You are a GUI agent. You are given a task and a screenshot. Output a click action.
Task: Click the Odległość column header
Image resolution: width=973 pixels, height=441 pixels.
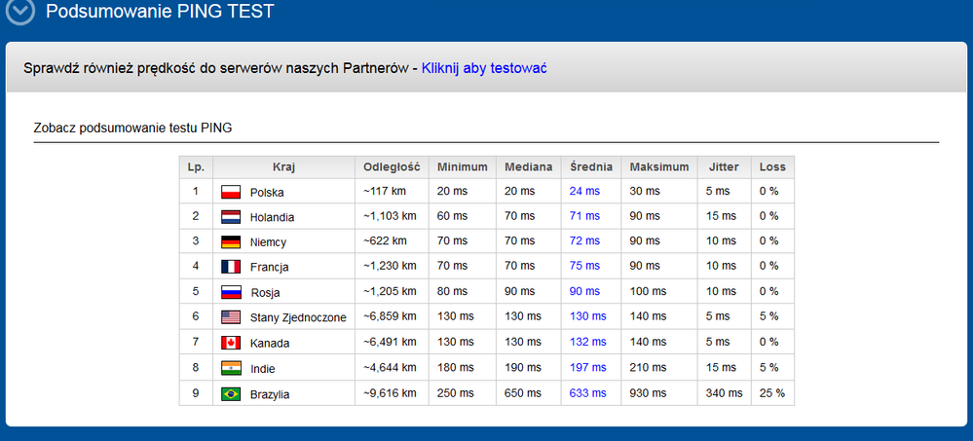click(392, 166)
